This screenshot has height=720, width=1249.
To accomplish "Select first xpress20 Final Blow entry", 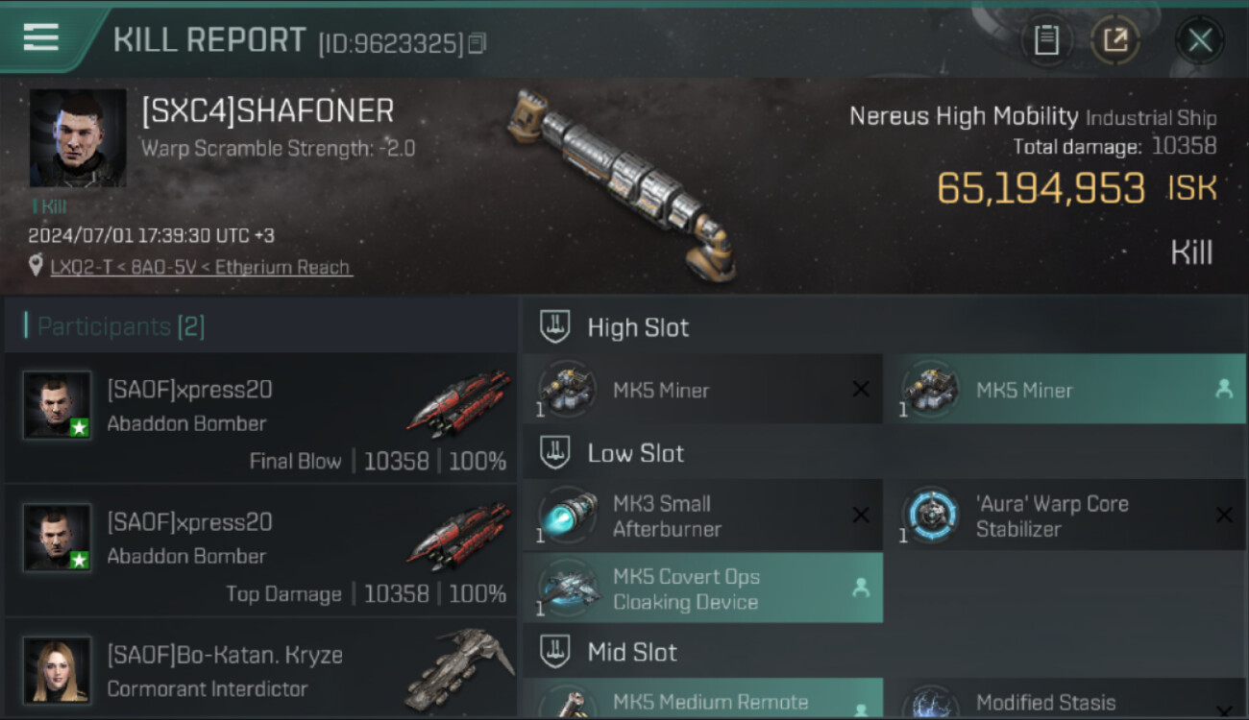I will coord(260,418).
